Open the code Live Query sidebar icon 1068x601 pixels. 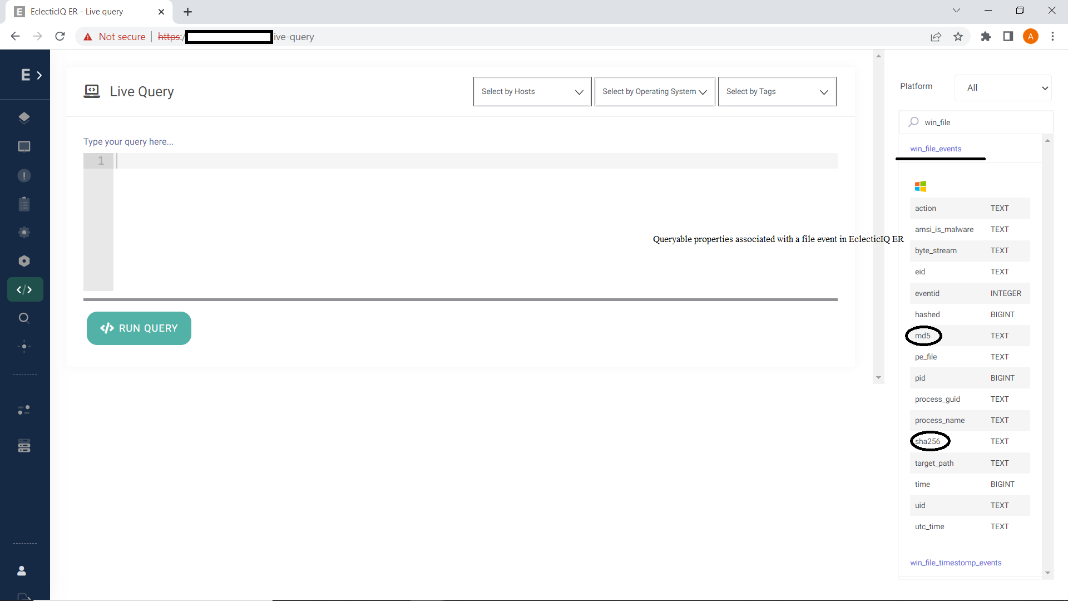click(x=24, y=289)
